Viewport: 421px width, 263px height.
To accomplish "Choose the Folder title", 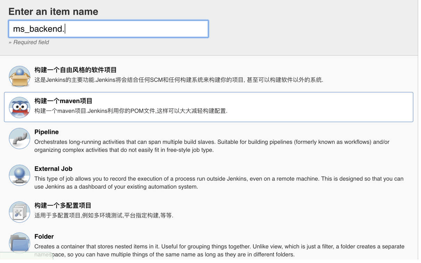I will pos(44,236).
